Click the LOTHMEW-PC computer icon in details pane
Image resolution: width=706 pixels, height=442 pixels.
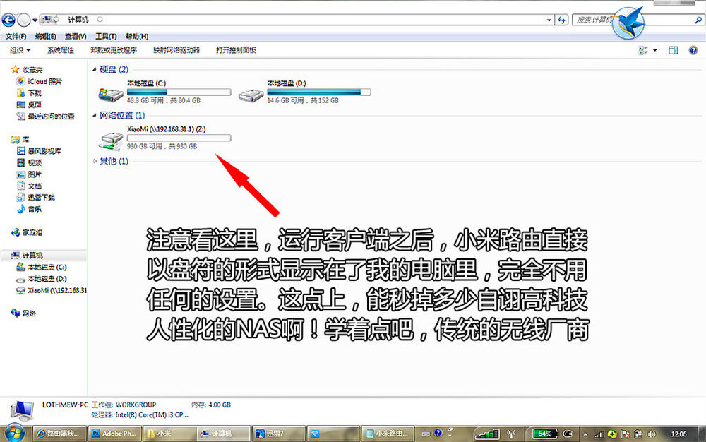[22, 410]
